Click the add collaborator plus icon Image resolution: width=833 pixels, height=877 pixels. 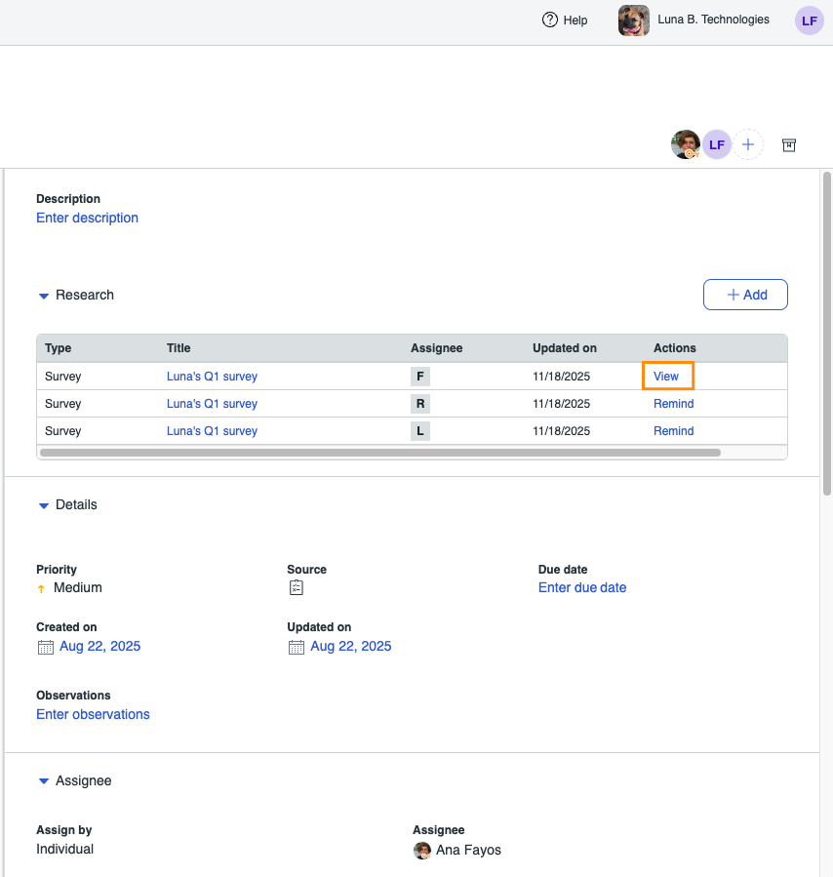click(x=748, y=144)
